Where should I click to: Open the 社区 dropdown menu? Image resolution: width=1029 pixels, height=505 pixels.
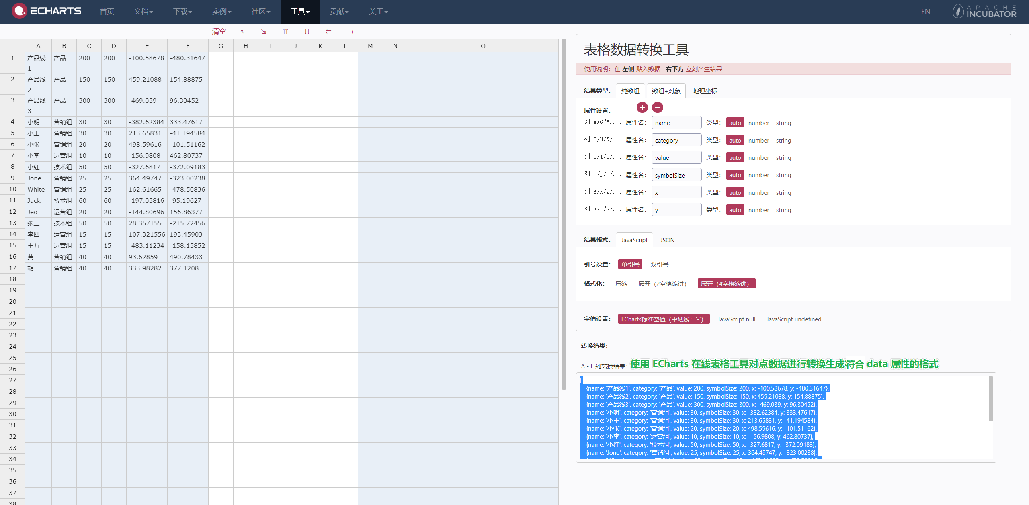(261, 12)
